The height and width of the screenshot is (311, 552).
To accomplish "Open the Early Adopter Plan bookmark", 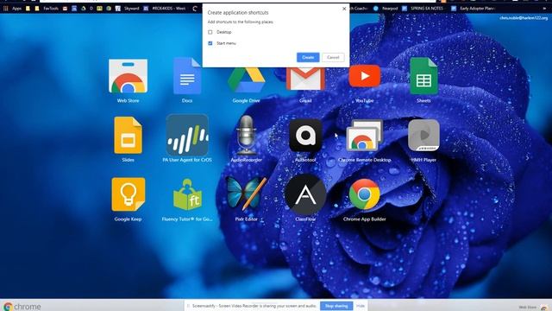I will (474, 8).
